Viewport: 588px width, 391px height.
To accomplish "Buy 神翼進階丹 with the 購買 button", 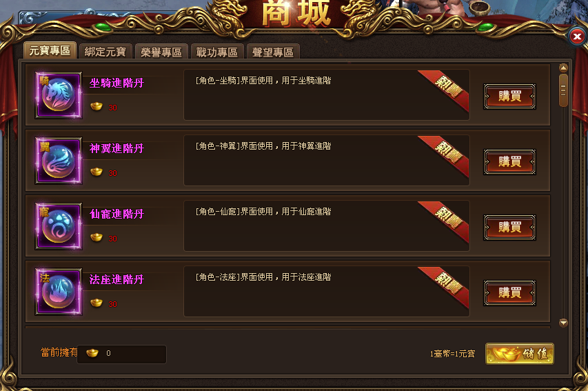I will [509, 162].
